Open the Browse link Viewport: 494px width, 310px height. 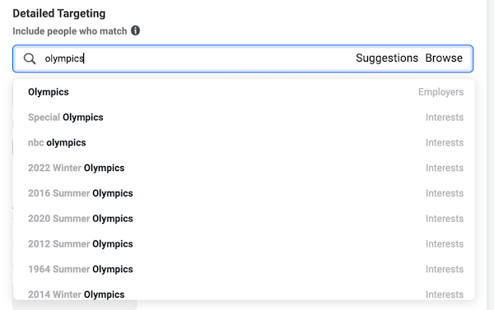click(444, 58)
